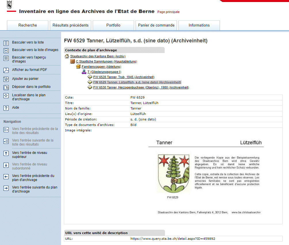Click 'Vers l'entrée précédente de la liste' text

coord(35,131)
